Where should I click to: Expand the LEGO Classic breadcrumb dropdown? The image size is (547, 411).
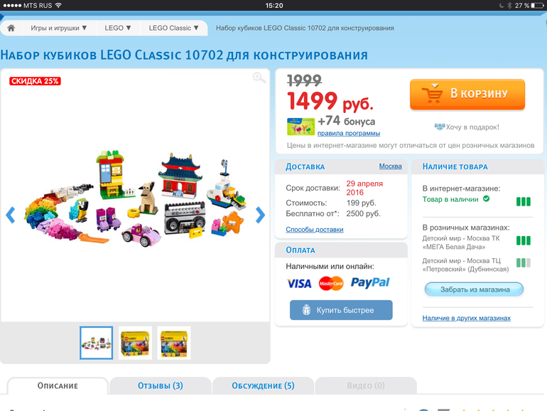click(174, 28)
